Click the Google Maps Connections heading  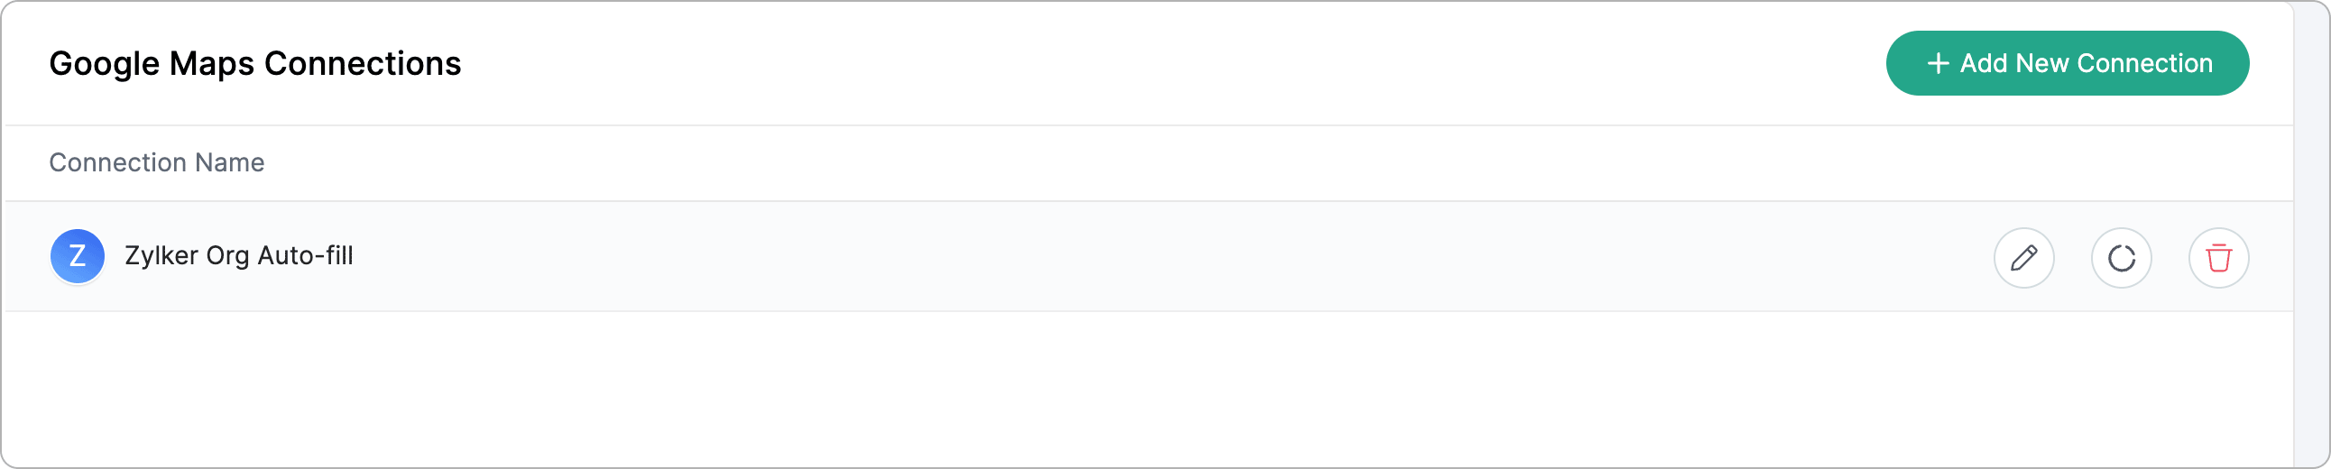click(x=255, y=63)
